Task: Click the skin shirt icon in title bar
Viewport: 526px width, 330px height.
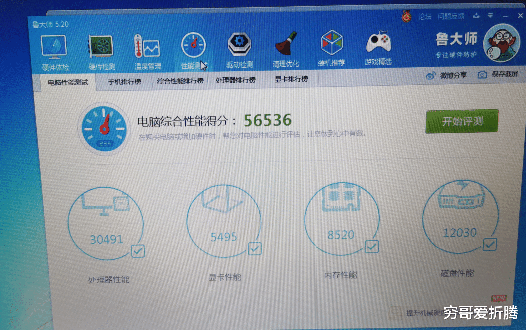Action: 476,16
